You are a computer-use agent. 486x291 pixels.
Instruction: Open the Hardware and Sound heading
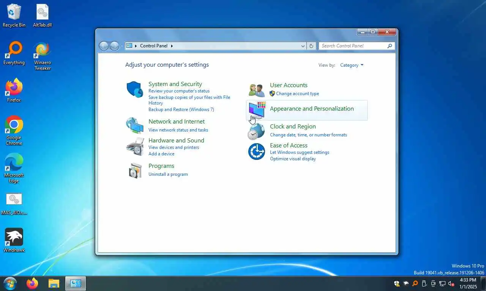(x=176, y=141)
